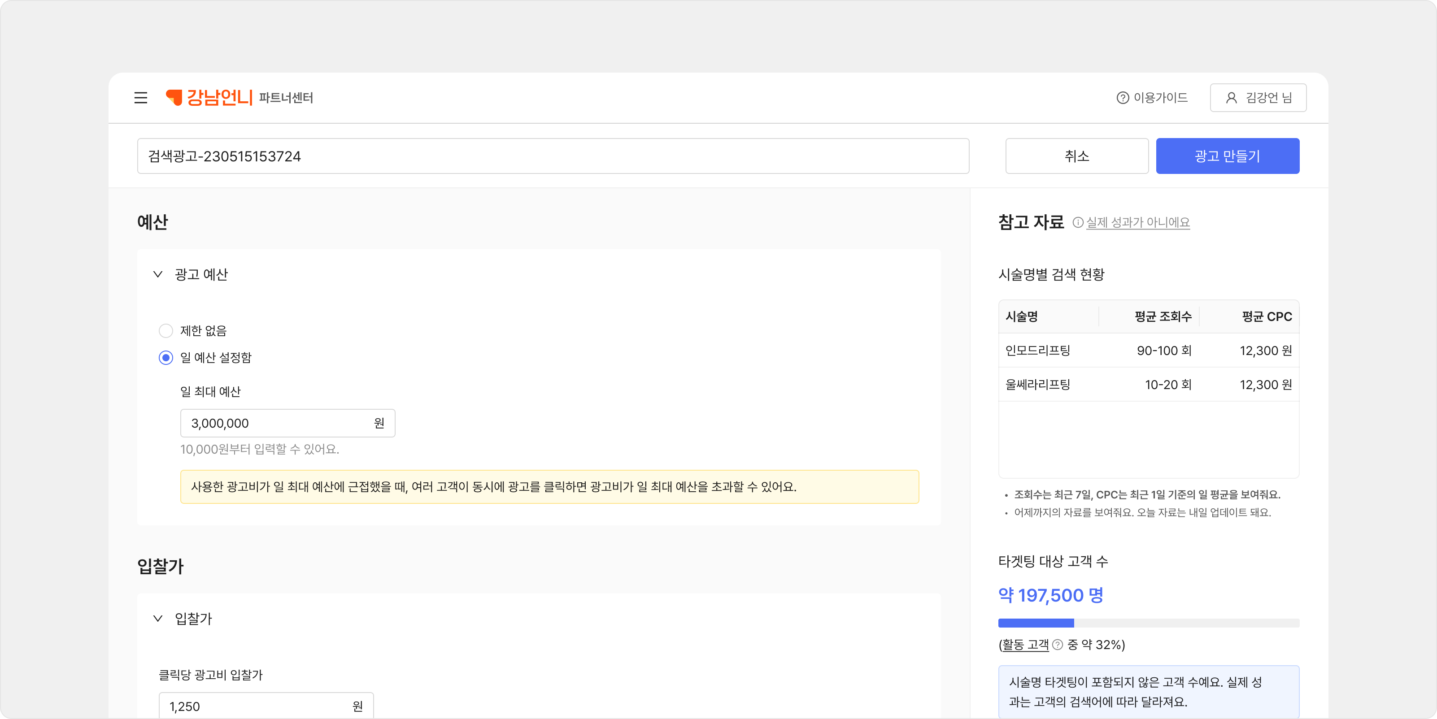1437x719 pixels.
Task: Select the 제한 없음 radio option
Action: click(x=165, y=331)
